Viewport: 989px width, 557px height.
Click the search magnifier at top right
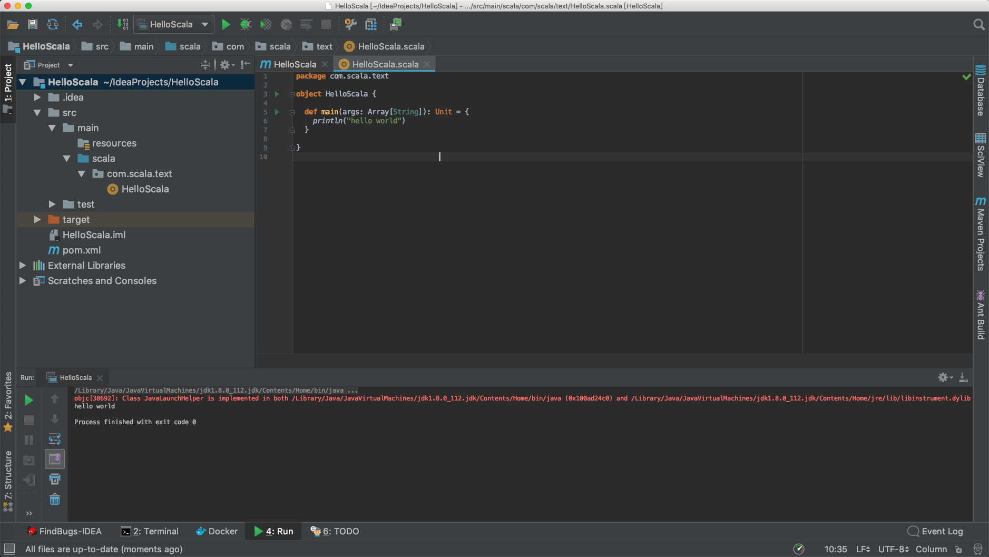tap(979, 24)
